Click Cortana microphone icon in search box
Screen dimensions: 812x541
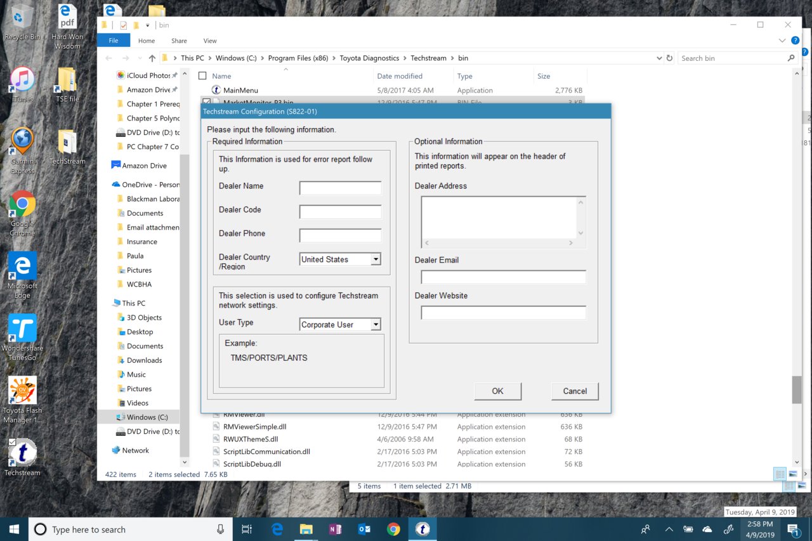point(220,529)
